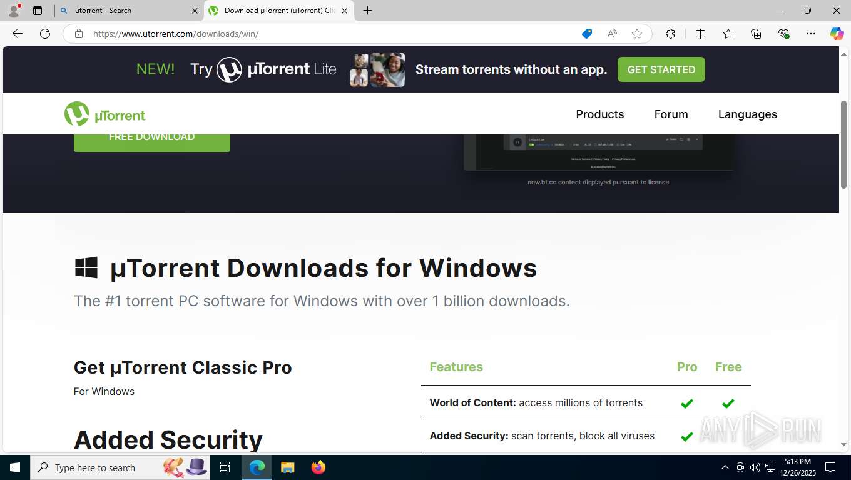Refresh the current page
851x480 pixels.
point(45,34)
